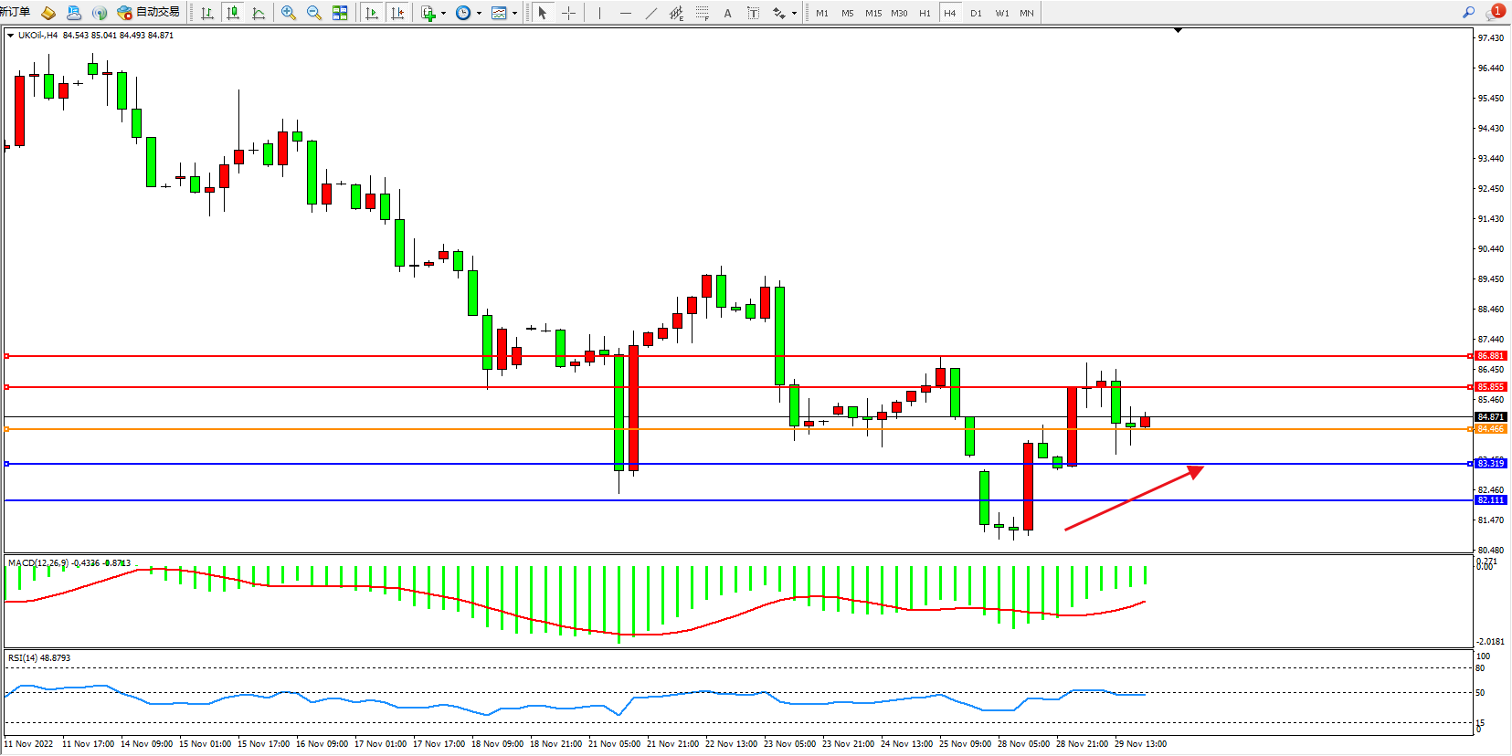The image size is (1512, 756).
Task: Click the red 86.881 price level label
Action: pos(1490,356)
